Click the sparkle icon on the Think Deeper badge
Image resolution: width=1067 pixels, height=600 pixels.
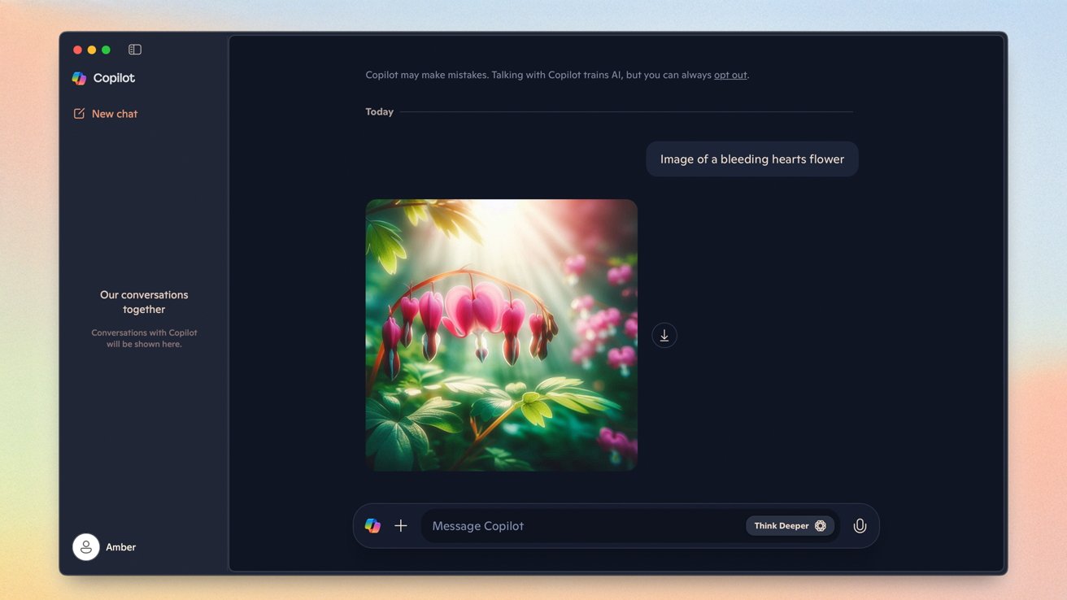(821, 525)
